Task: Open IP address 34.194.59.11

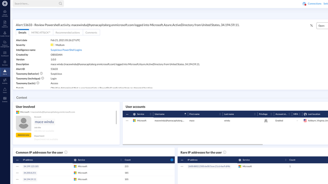Action: coord(30,179)
